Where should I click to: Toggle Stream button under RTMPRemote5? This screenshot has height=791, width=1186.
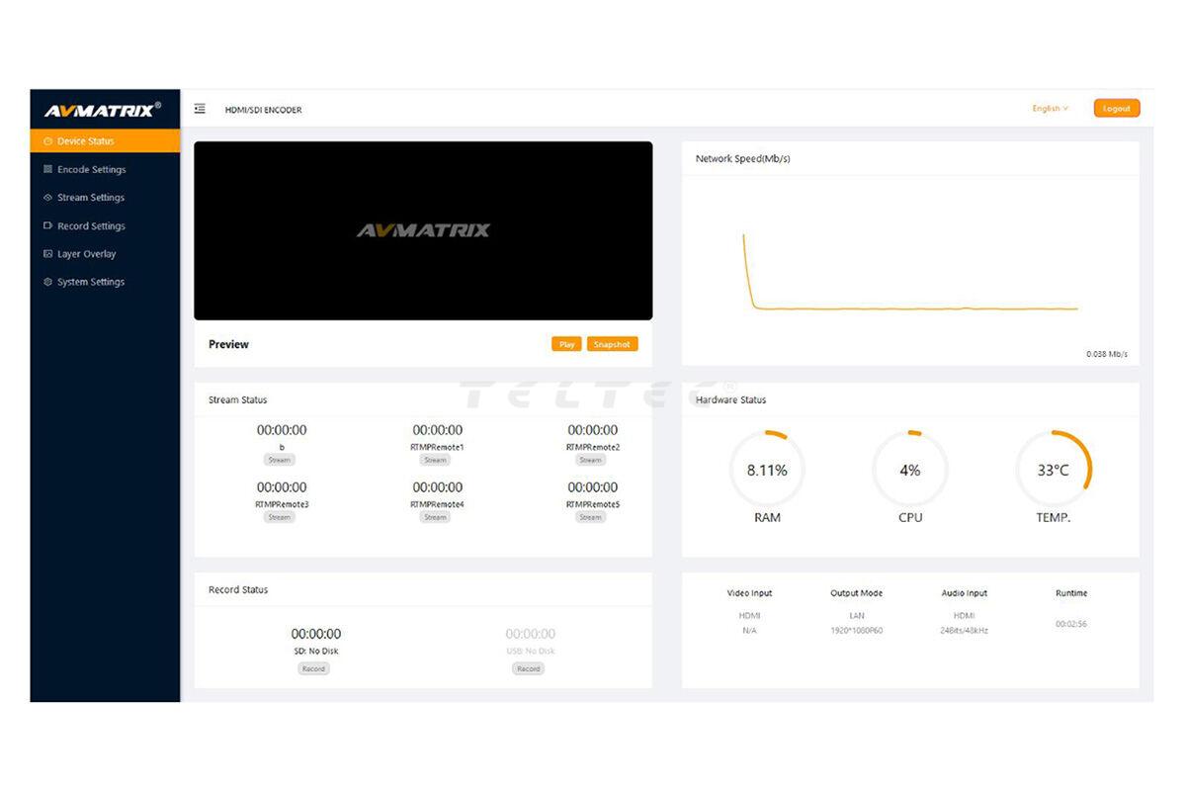pyautogui.click(x=591, y=517)
